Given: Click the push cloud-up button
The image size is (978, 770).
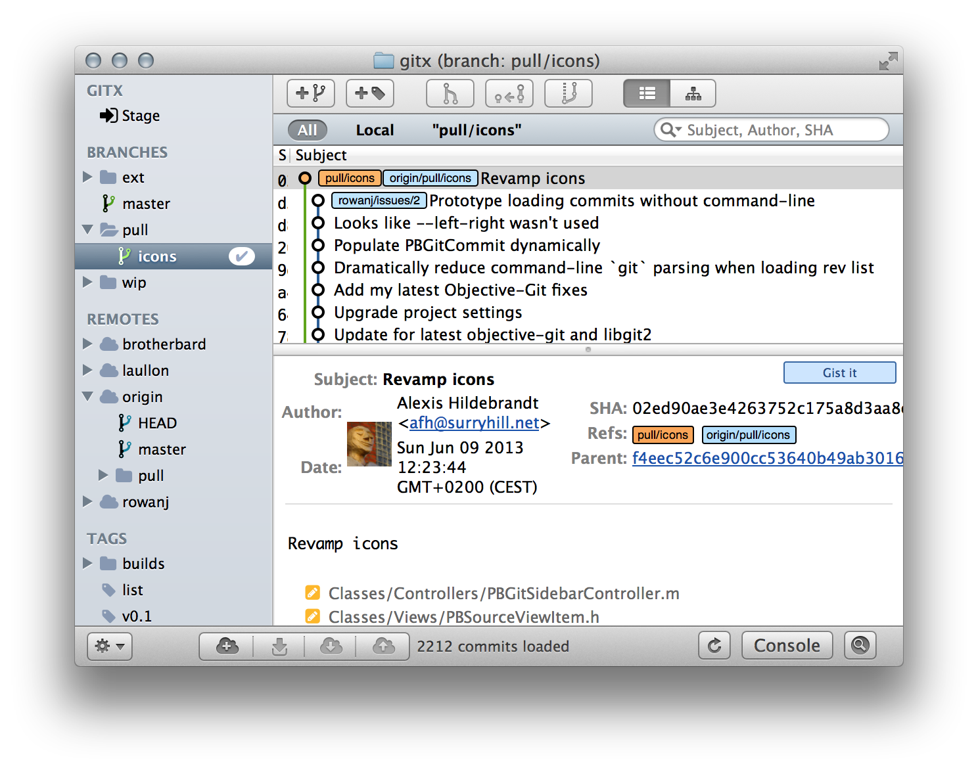Looking at the screenshot, I should pyautogui.click(x=383, y=646).
